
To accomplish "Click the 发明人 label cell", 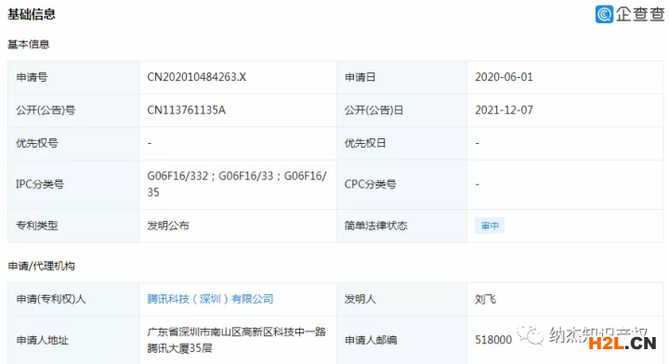I will (x=401, y=299).
